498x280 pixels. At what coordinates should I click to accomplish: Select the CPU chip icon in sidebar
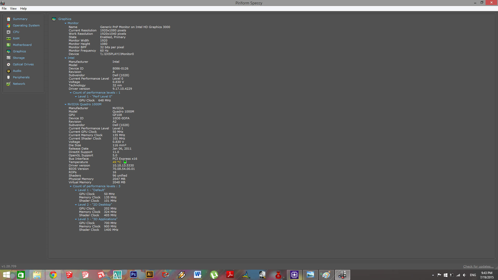[x=9, y=32]
